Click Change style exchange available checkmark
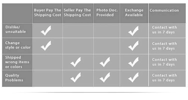This screenshot has width=188, height=100. tap(133, 46)
